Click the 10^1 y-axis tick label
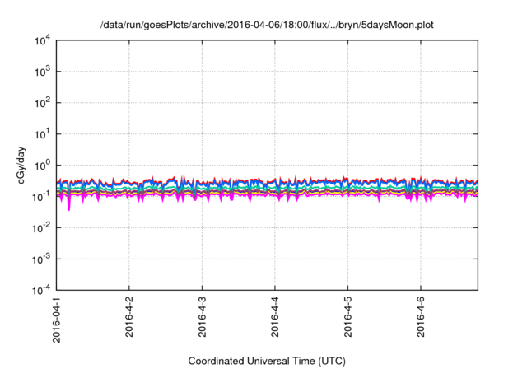The height and width of the screenshot is (369, 527). tap(43, 134)
